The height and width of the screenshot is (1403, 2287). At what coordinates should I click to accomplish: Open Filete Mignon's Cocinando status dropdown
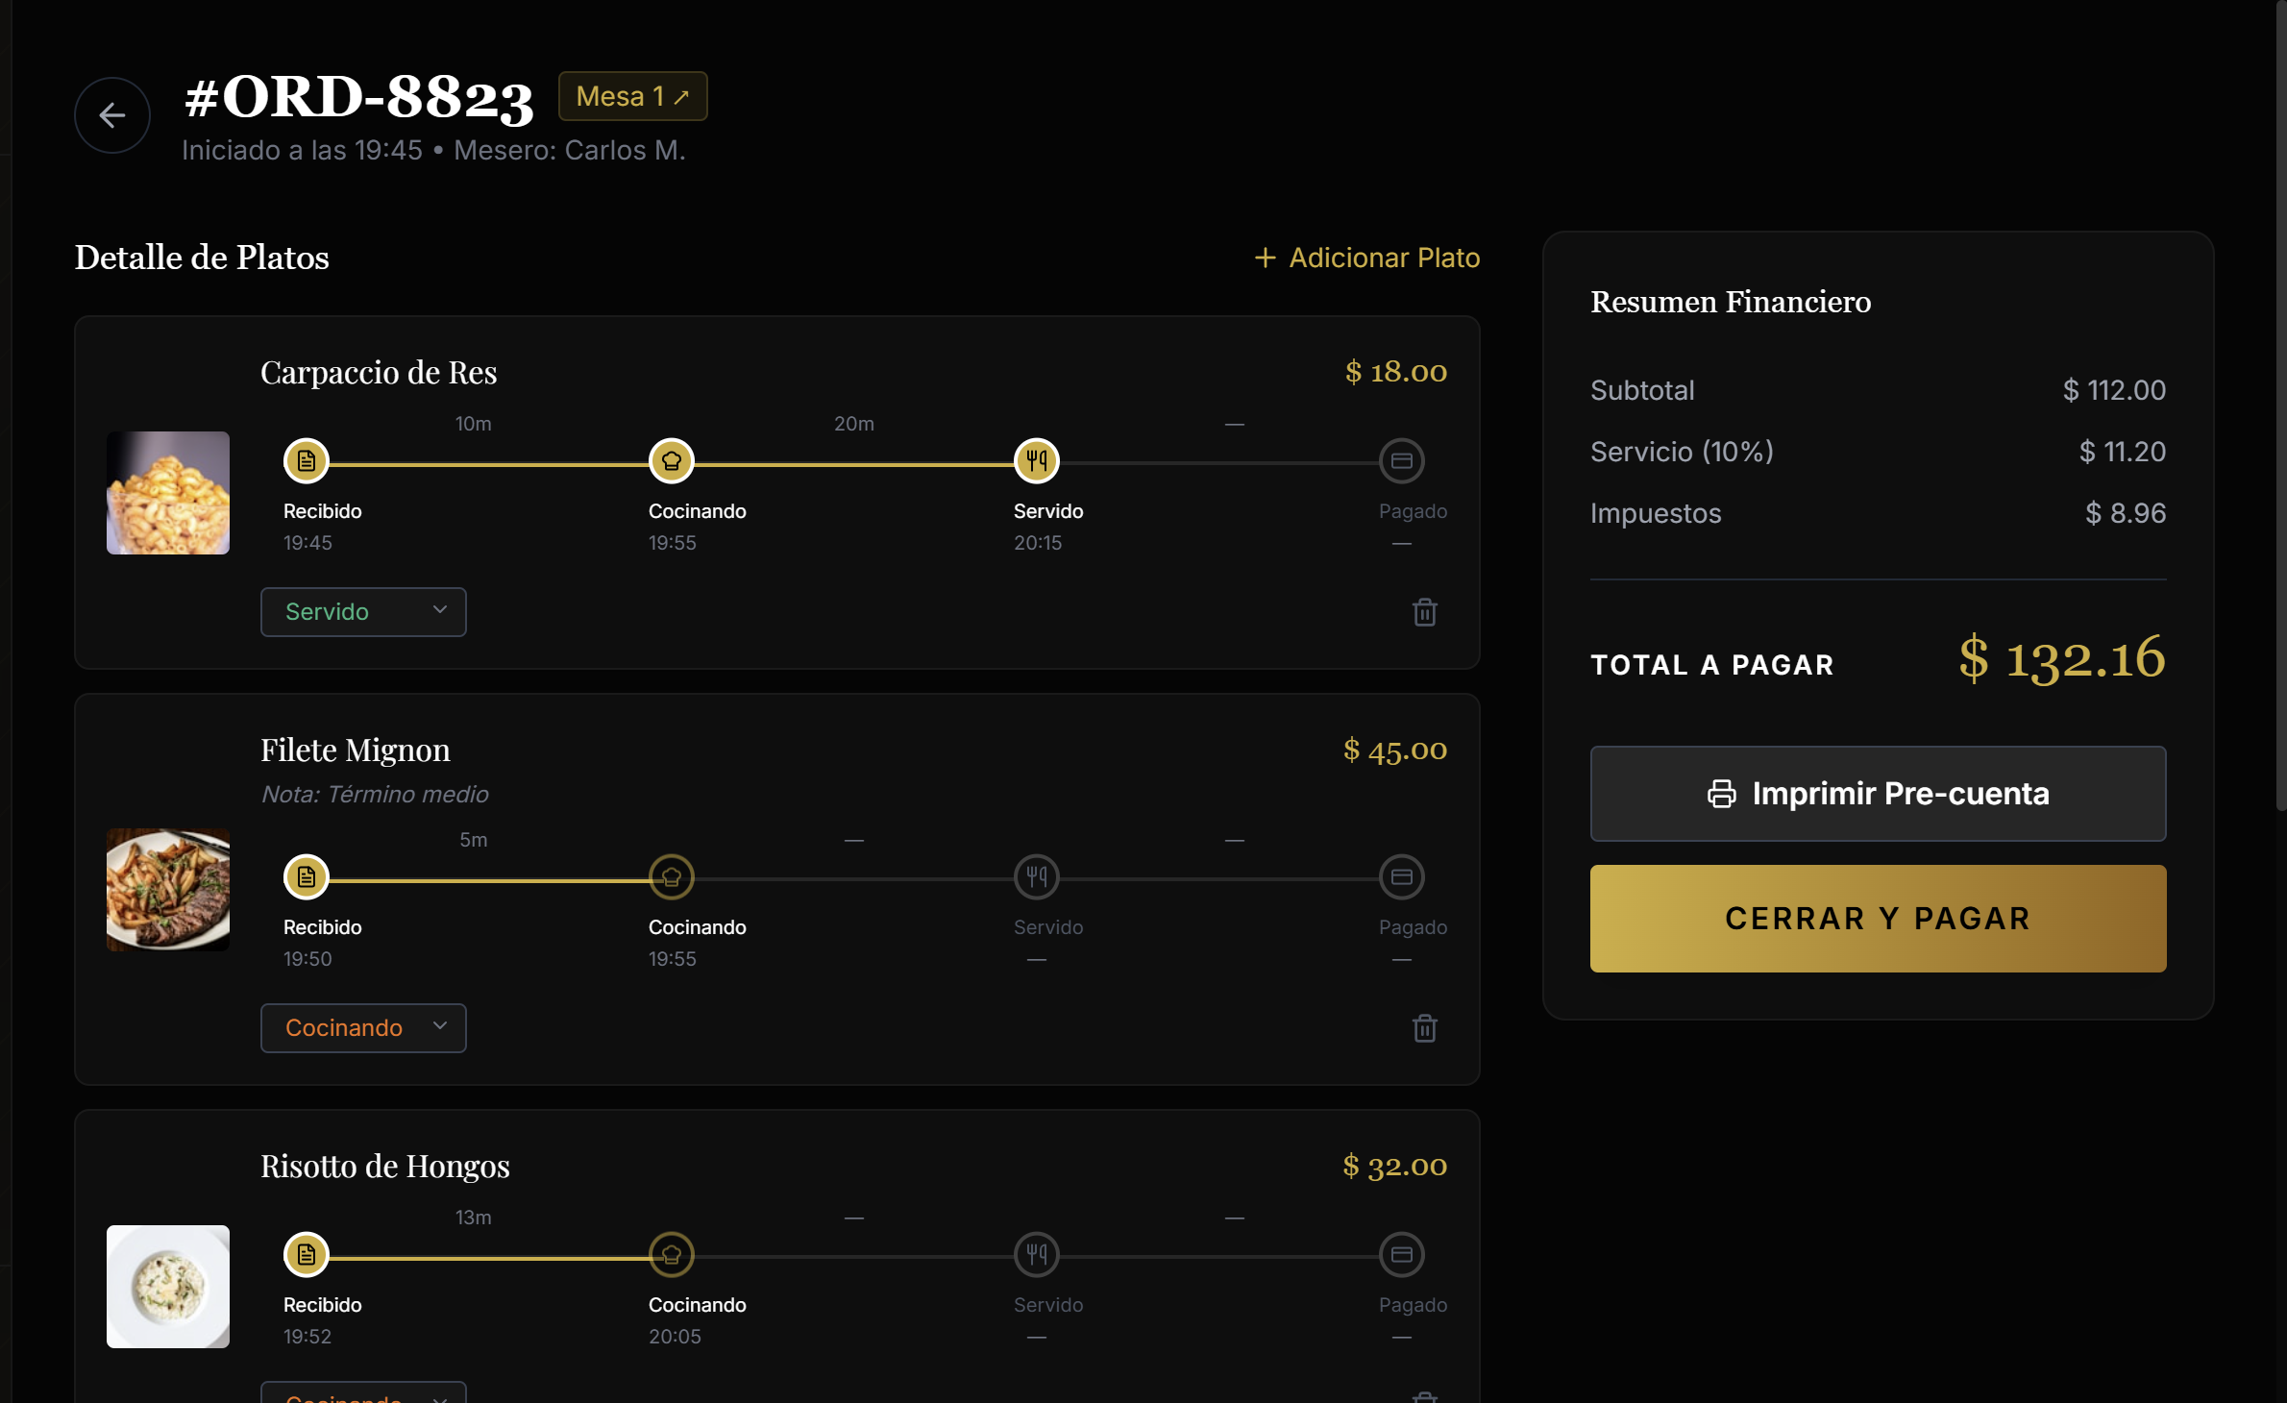[x=363, y=1028]
